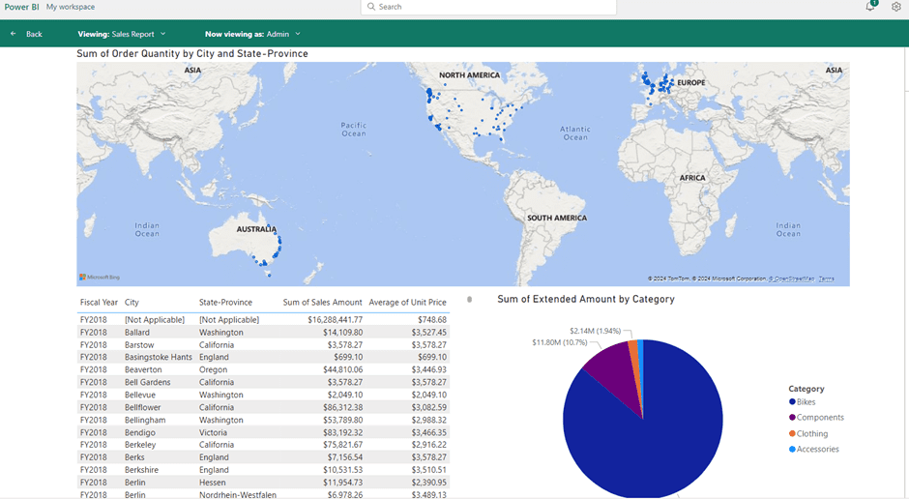909x499 pixels.
Task: Click the Microsoft Bing logo on map
Action: coord(100,278)
